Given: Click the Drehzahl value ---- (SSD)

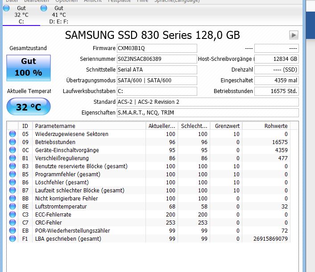Looking at the screenshot, I should point(277,70).
